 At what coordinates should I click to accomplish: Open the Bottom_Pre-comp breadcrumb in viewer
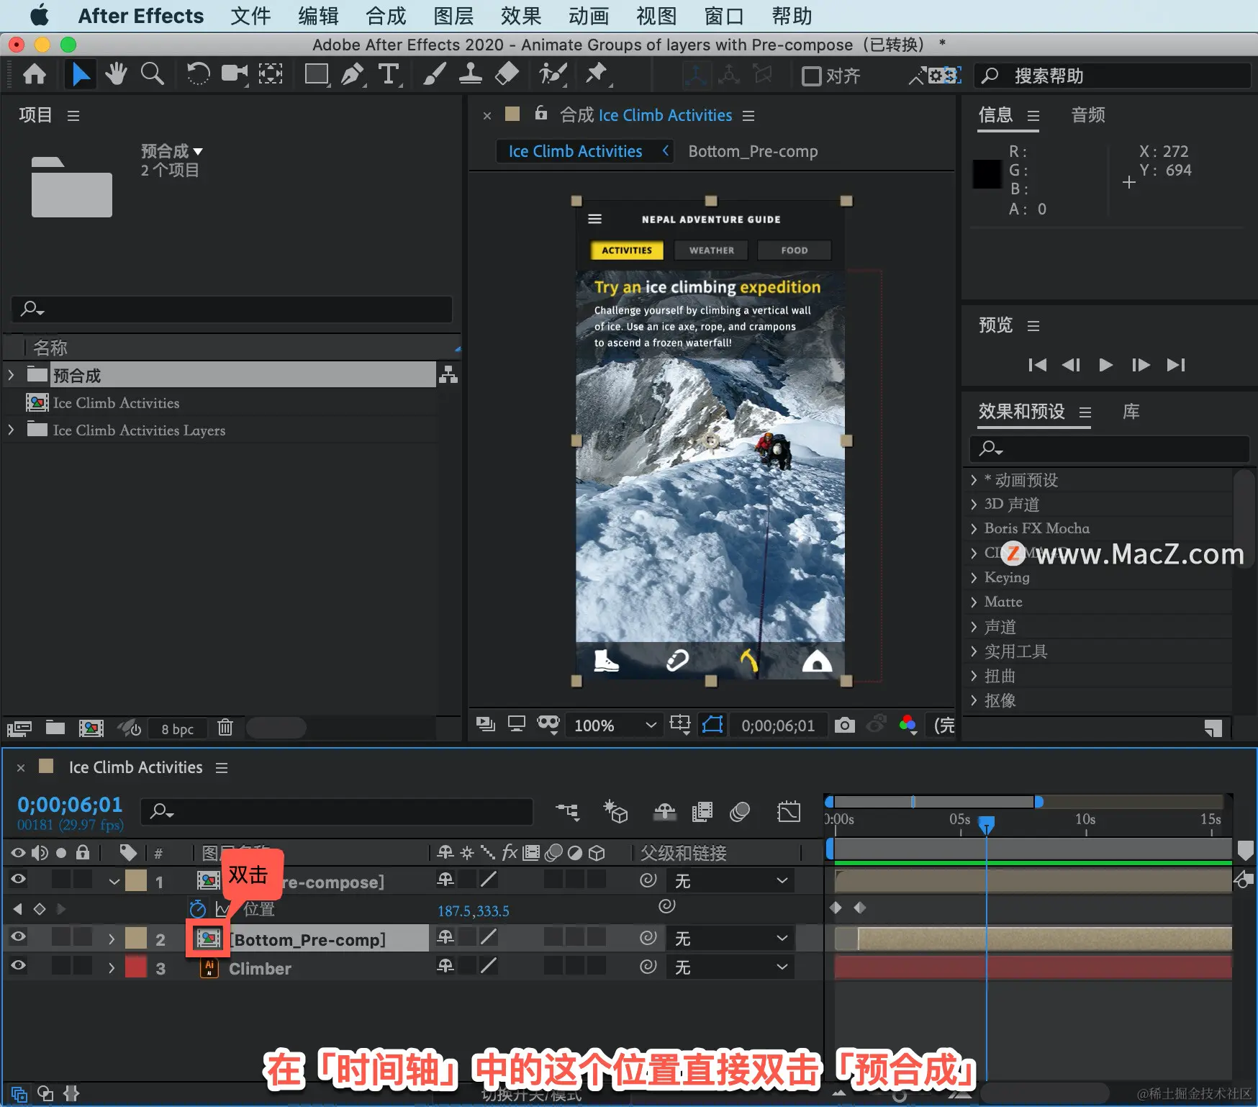click(x=753, y=151)
